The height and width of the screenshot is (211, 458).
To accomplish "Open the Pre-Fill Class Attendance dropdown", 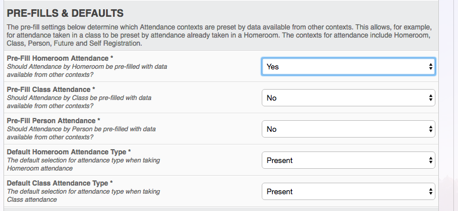I will click(348, 98).
